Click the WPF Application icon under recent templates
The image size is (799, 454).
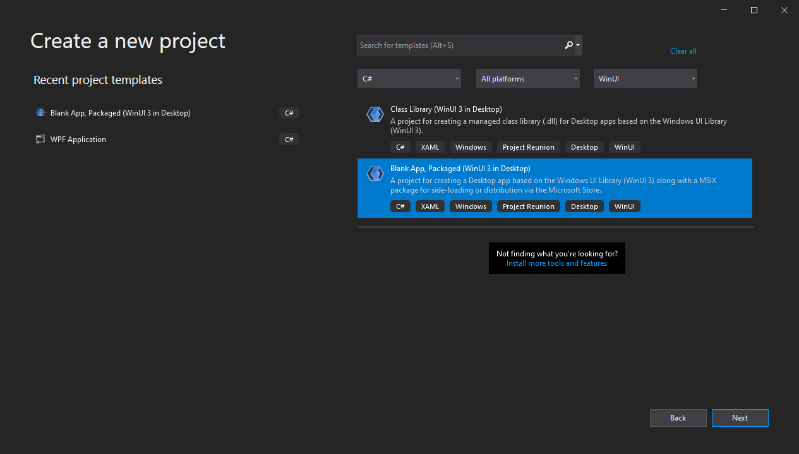tap(40, 139)
